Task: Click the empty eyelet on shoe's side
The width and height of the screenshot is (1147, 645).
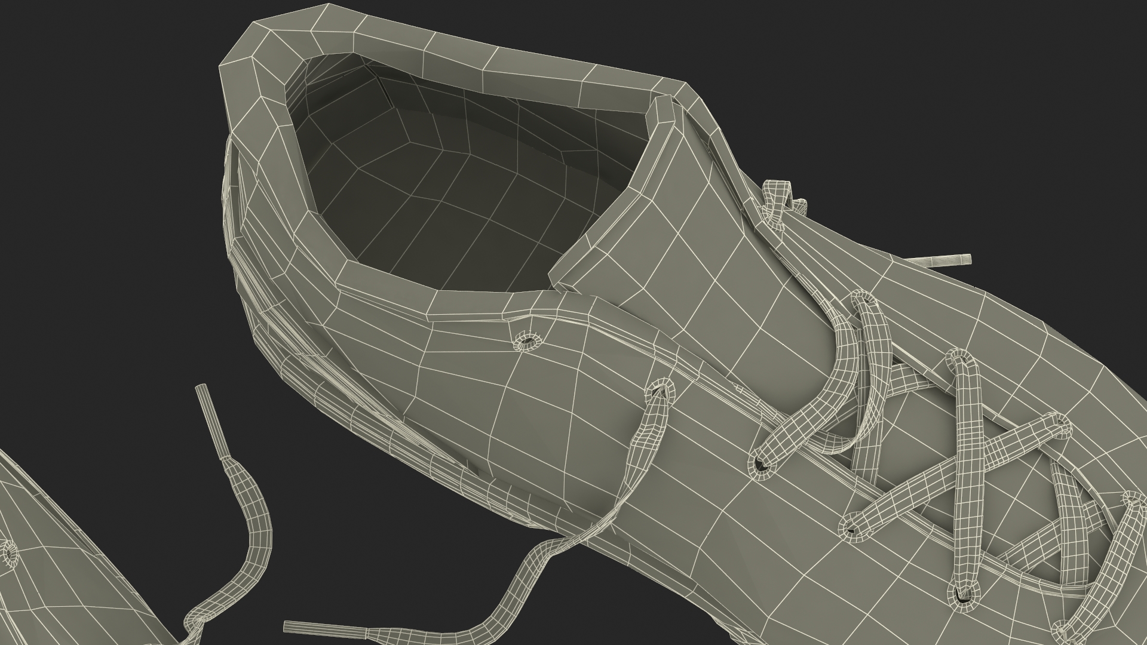Action: point(528,342)
